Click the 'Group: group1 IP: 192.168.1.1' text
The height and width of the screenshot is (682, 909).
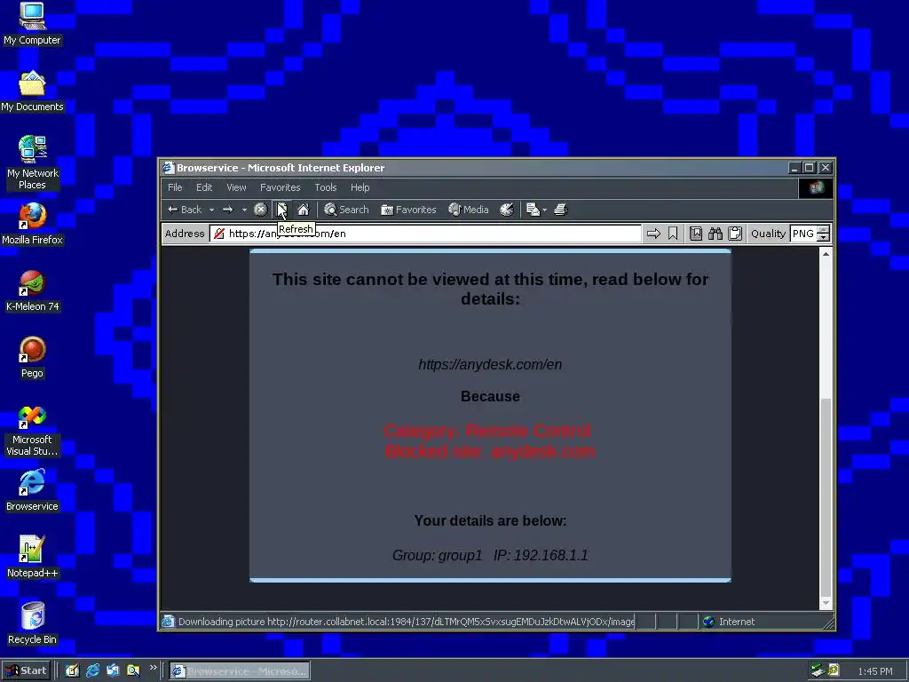[x=490, y=555]
